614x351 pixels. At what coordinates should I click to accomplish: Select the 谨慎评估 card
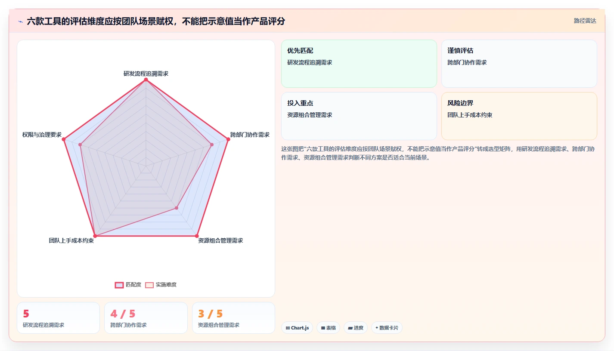pyautogui.click(x=519, y=64)
